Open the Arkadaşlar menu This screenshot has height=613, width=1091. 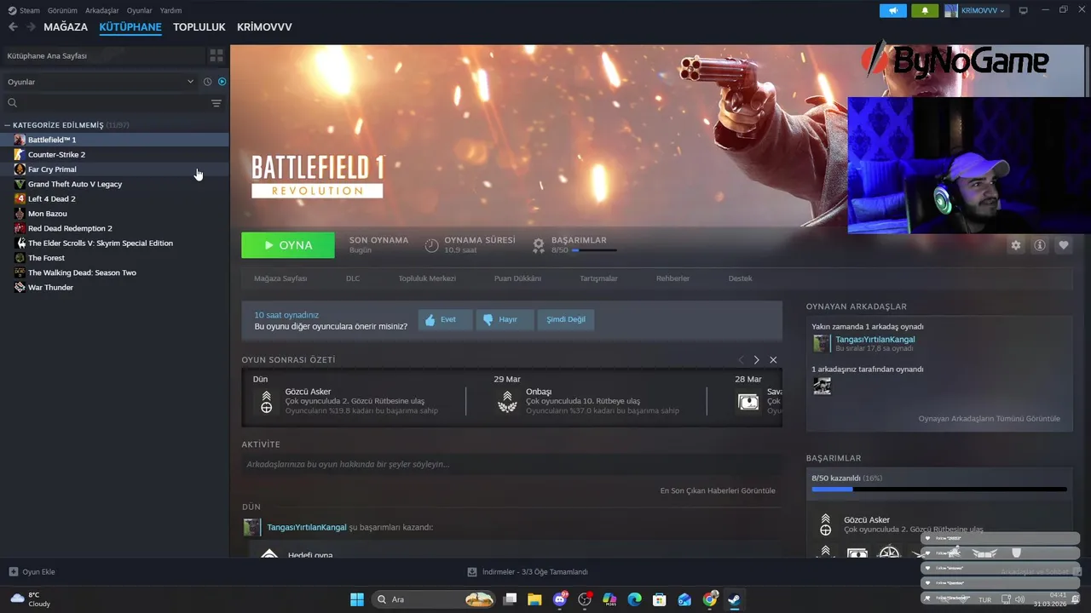click(102, 10)
